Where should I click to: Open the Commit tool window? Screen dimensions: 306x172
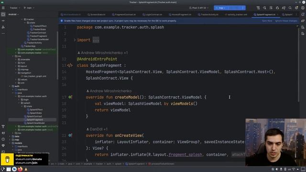[3, 21]
